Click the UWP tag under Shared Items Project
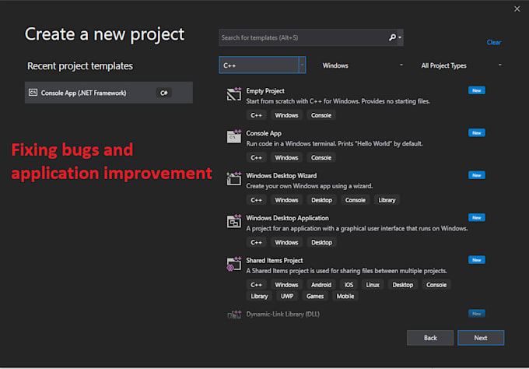The height and width of the screenshot is (369, 529). click(x=287, y=297)
